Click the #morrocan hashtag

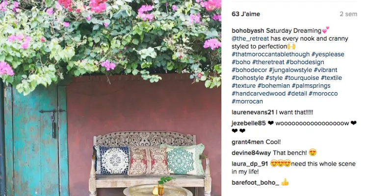[x=247, y=101]
